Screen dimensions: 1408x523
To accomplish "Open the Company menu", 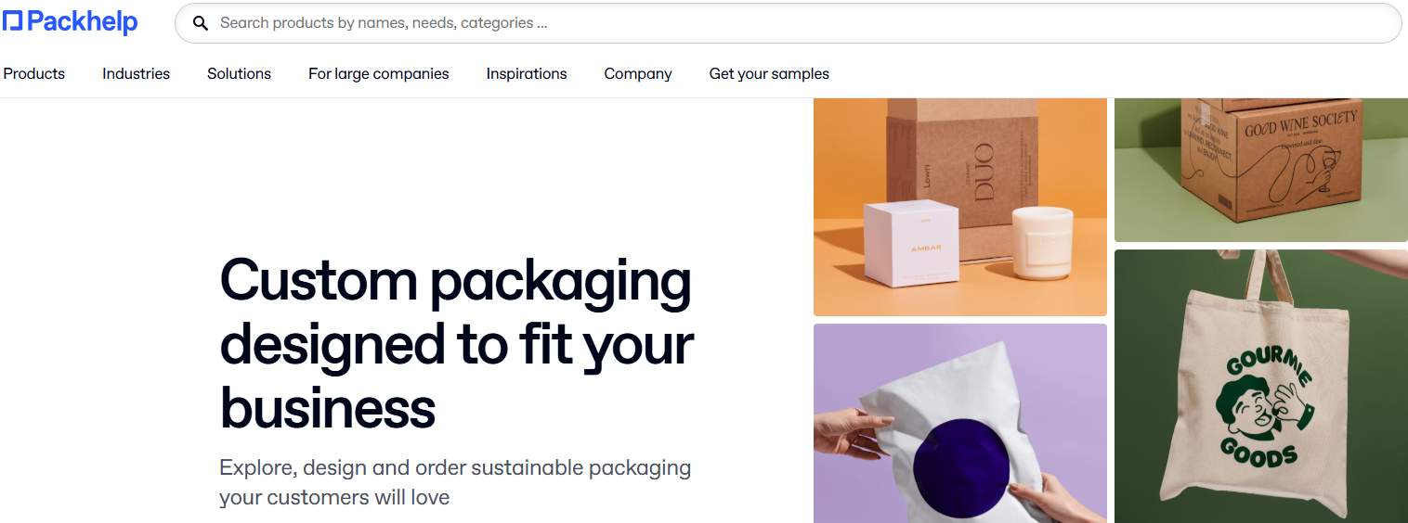I will [x=638, y=73].
